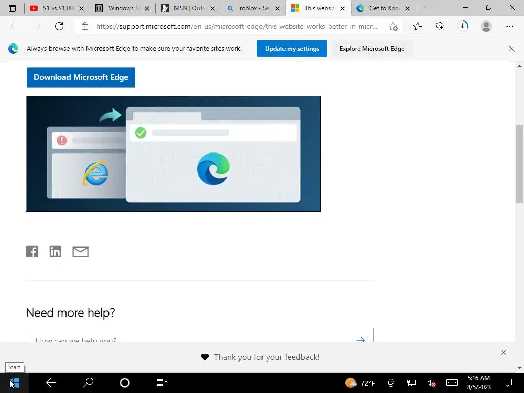Viewport: 524px width, 393px height.
Task: Share the article by email envelope icon
Action: click(x=80, y=252)
